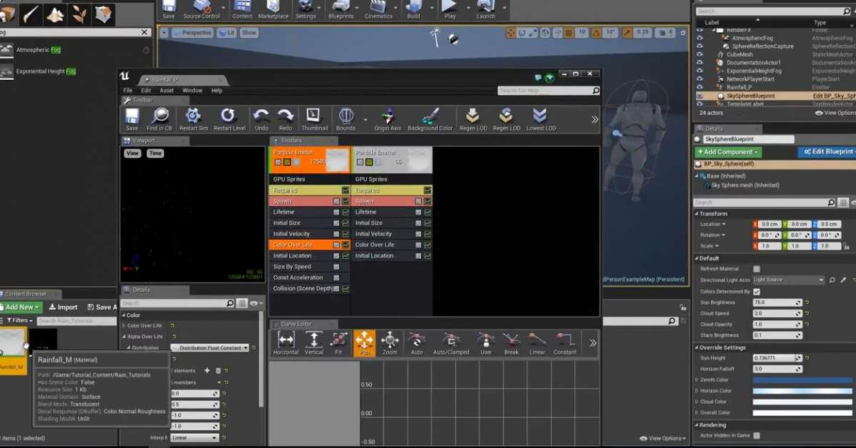Click the Edit Blueprint button

827,152
